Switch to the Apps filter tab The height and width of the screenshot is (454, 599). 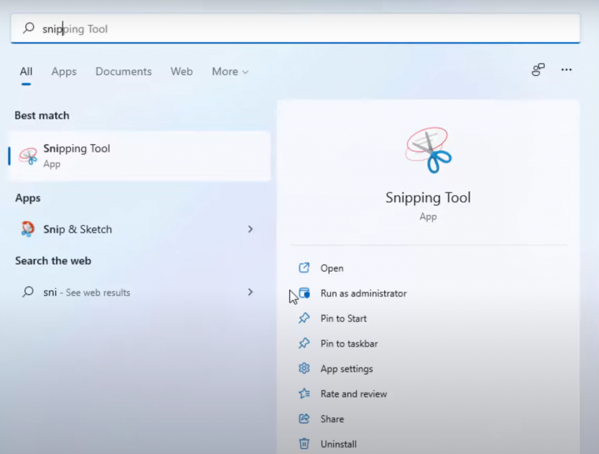pos(64,71)
